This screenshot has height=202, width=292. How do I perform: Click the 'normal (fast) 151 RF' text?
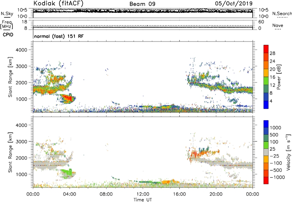pyautogui.click(x=59, y=36)
